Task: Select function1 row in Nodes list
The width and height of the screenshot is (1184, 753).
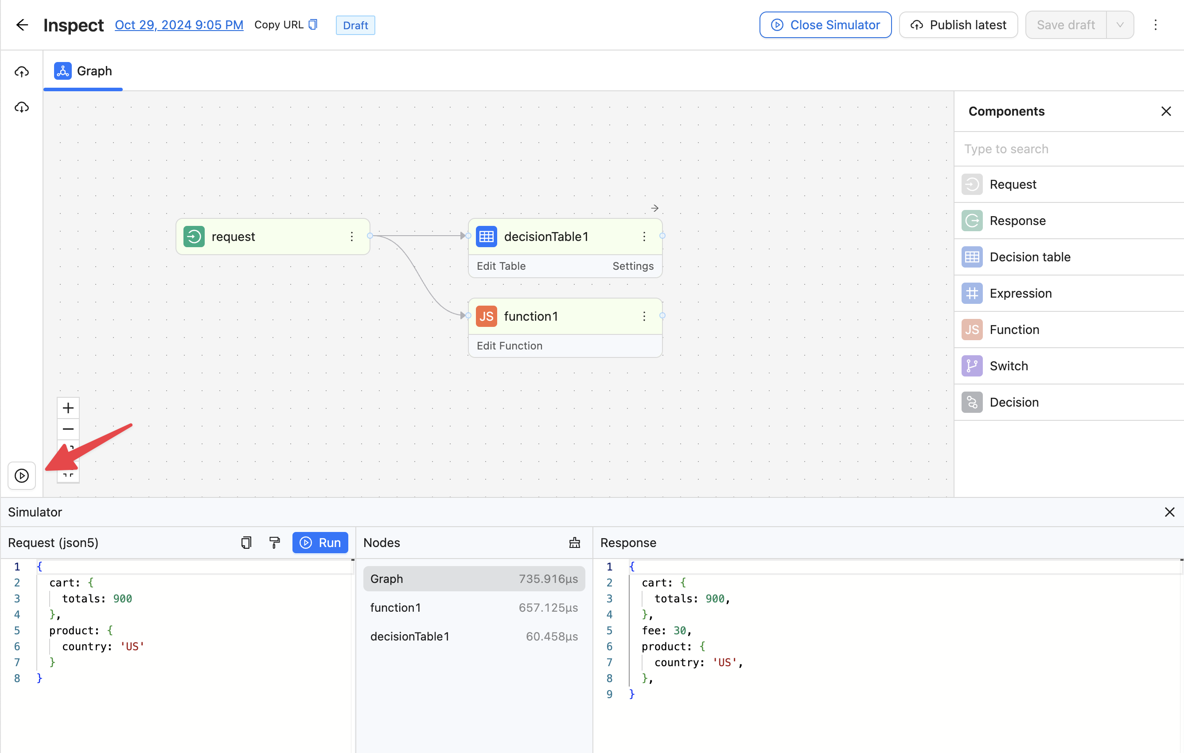Action: 474,608
